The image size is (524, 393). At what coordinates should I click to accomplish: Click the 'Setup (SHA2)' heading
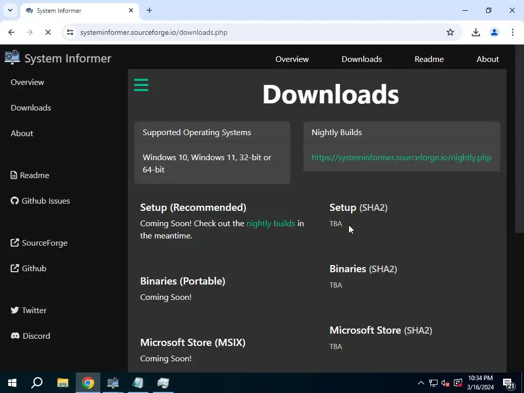tap(359, 207)
